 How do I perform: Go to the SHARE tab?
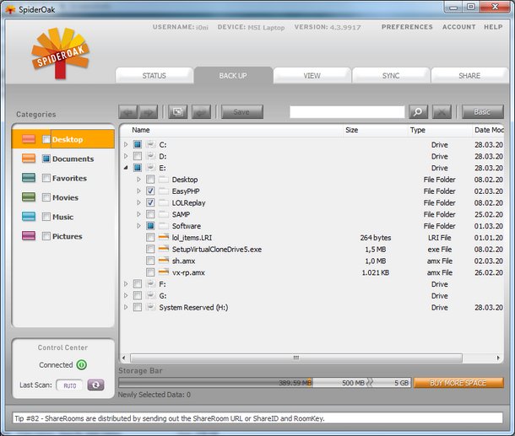coord(469,76)
